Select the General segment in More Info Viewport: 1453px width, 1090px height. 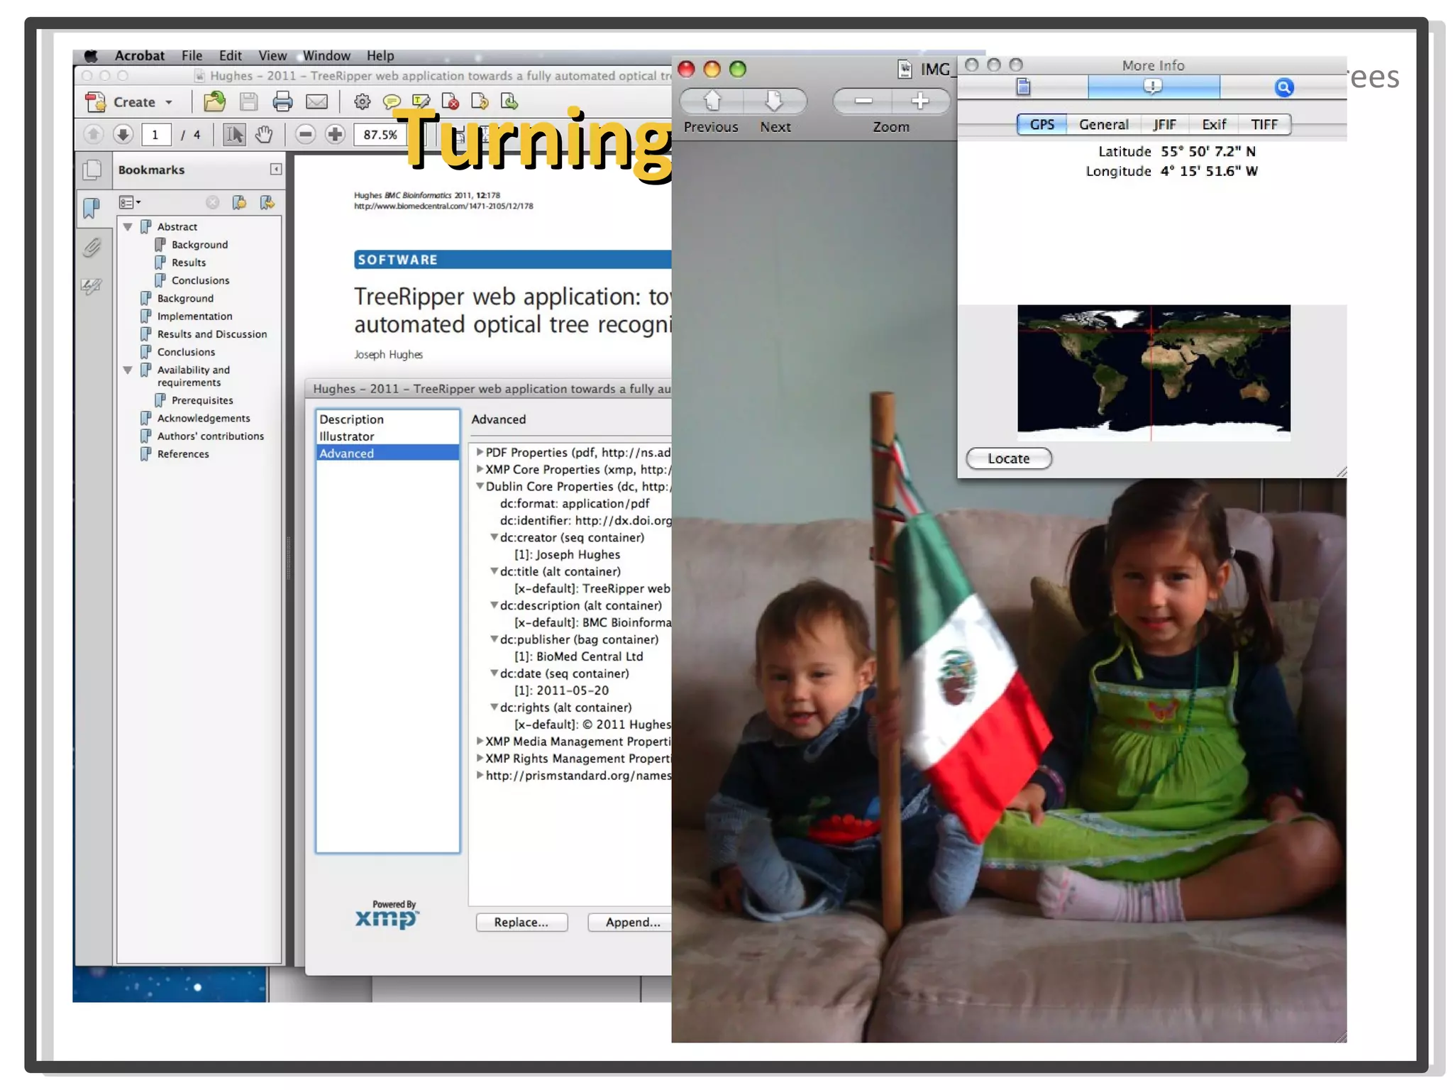1103,125
